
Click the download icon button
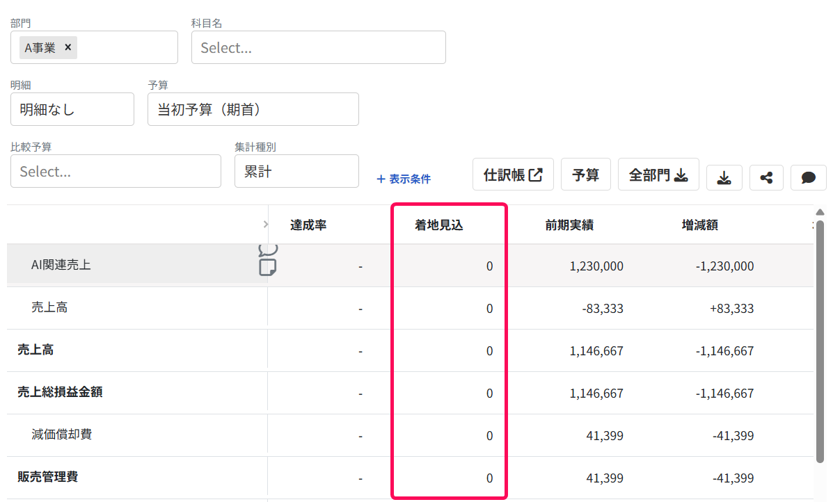pyautogui.click(x=724, y=177)
